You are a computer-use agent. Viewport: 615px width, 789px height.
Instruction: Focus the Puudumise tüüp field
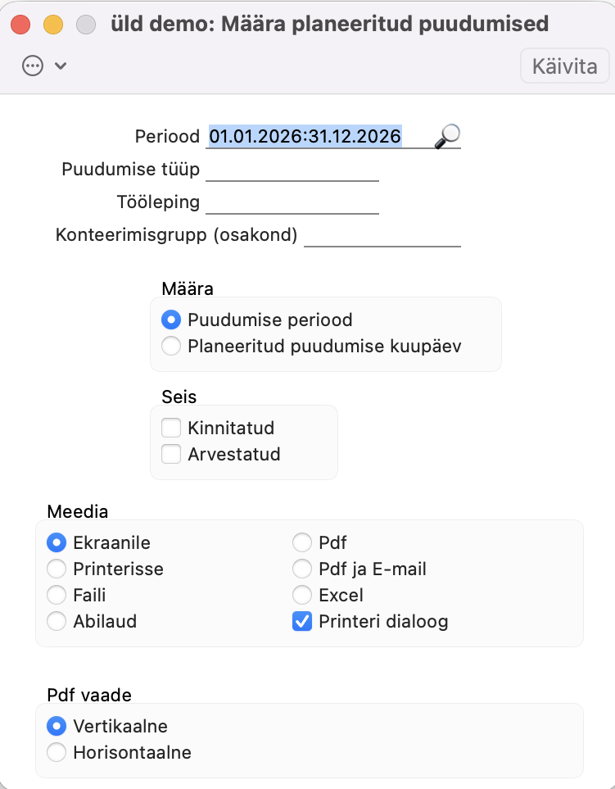[x=292, y=170]
